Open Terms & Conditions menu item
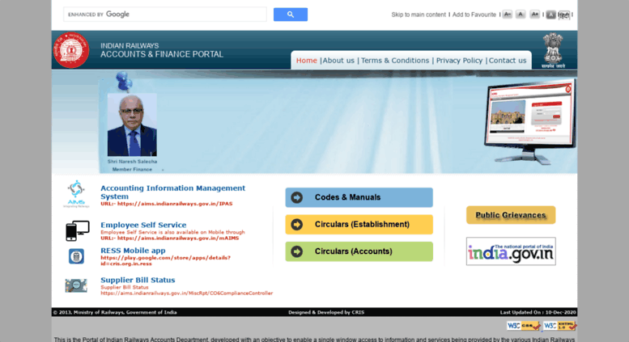Image resolution: width=629 pixels, height=342 pixels. click(395, 61)
